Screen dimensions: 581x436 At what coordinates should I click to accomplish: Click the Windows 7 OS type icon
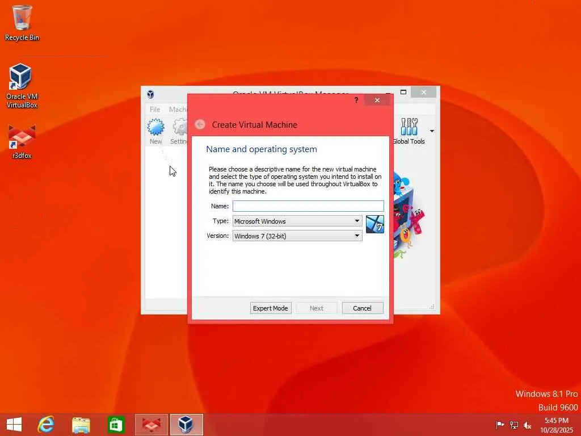tap(374, 224)
